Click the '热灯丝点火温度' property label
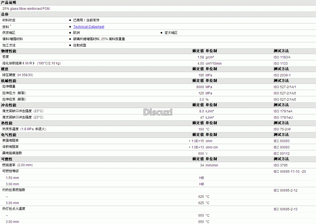 coord(14,209)
